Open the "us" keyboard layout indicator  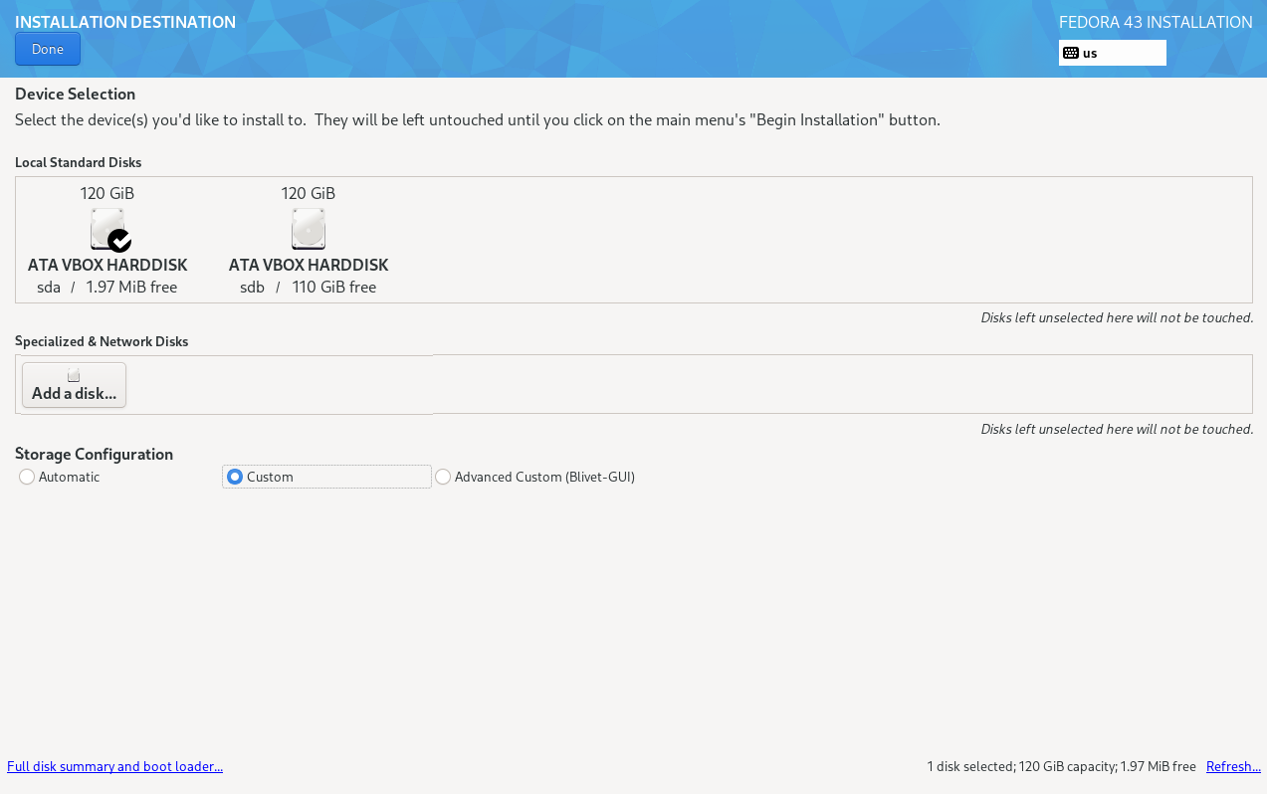1112,53
